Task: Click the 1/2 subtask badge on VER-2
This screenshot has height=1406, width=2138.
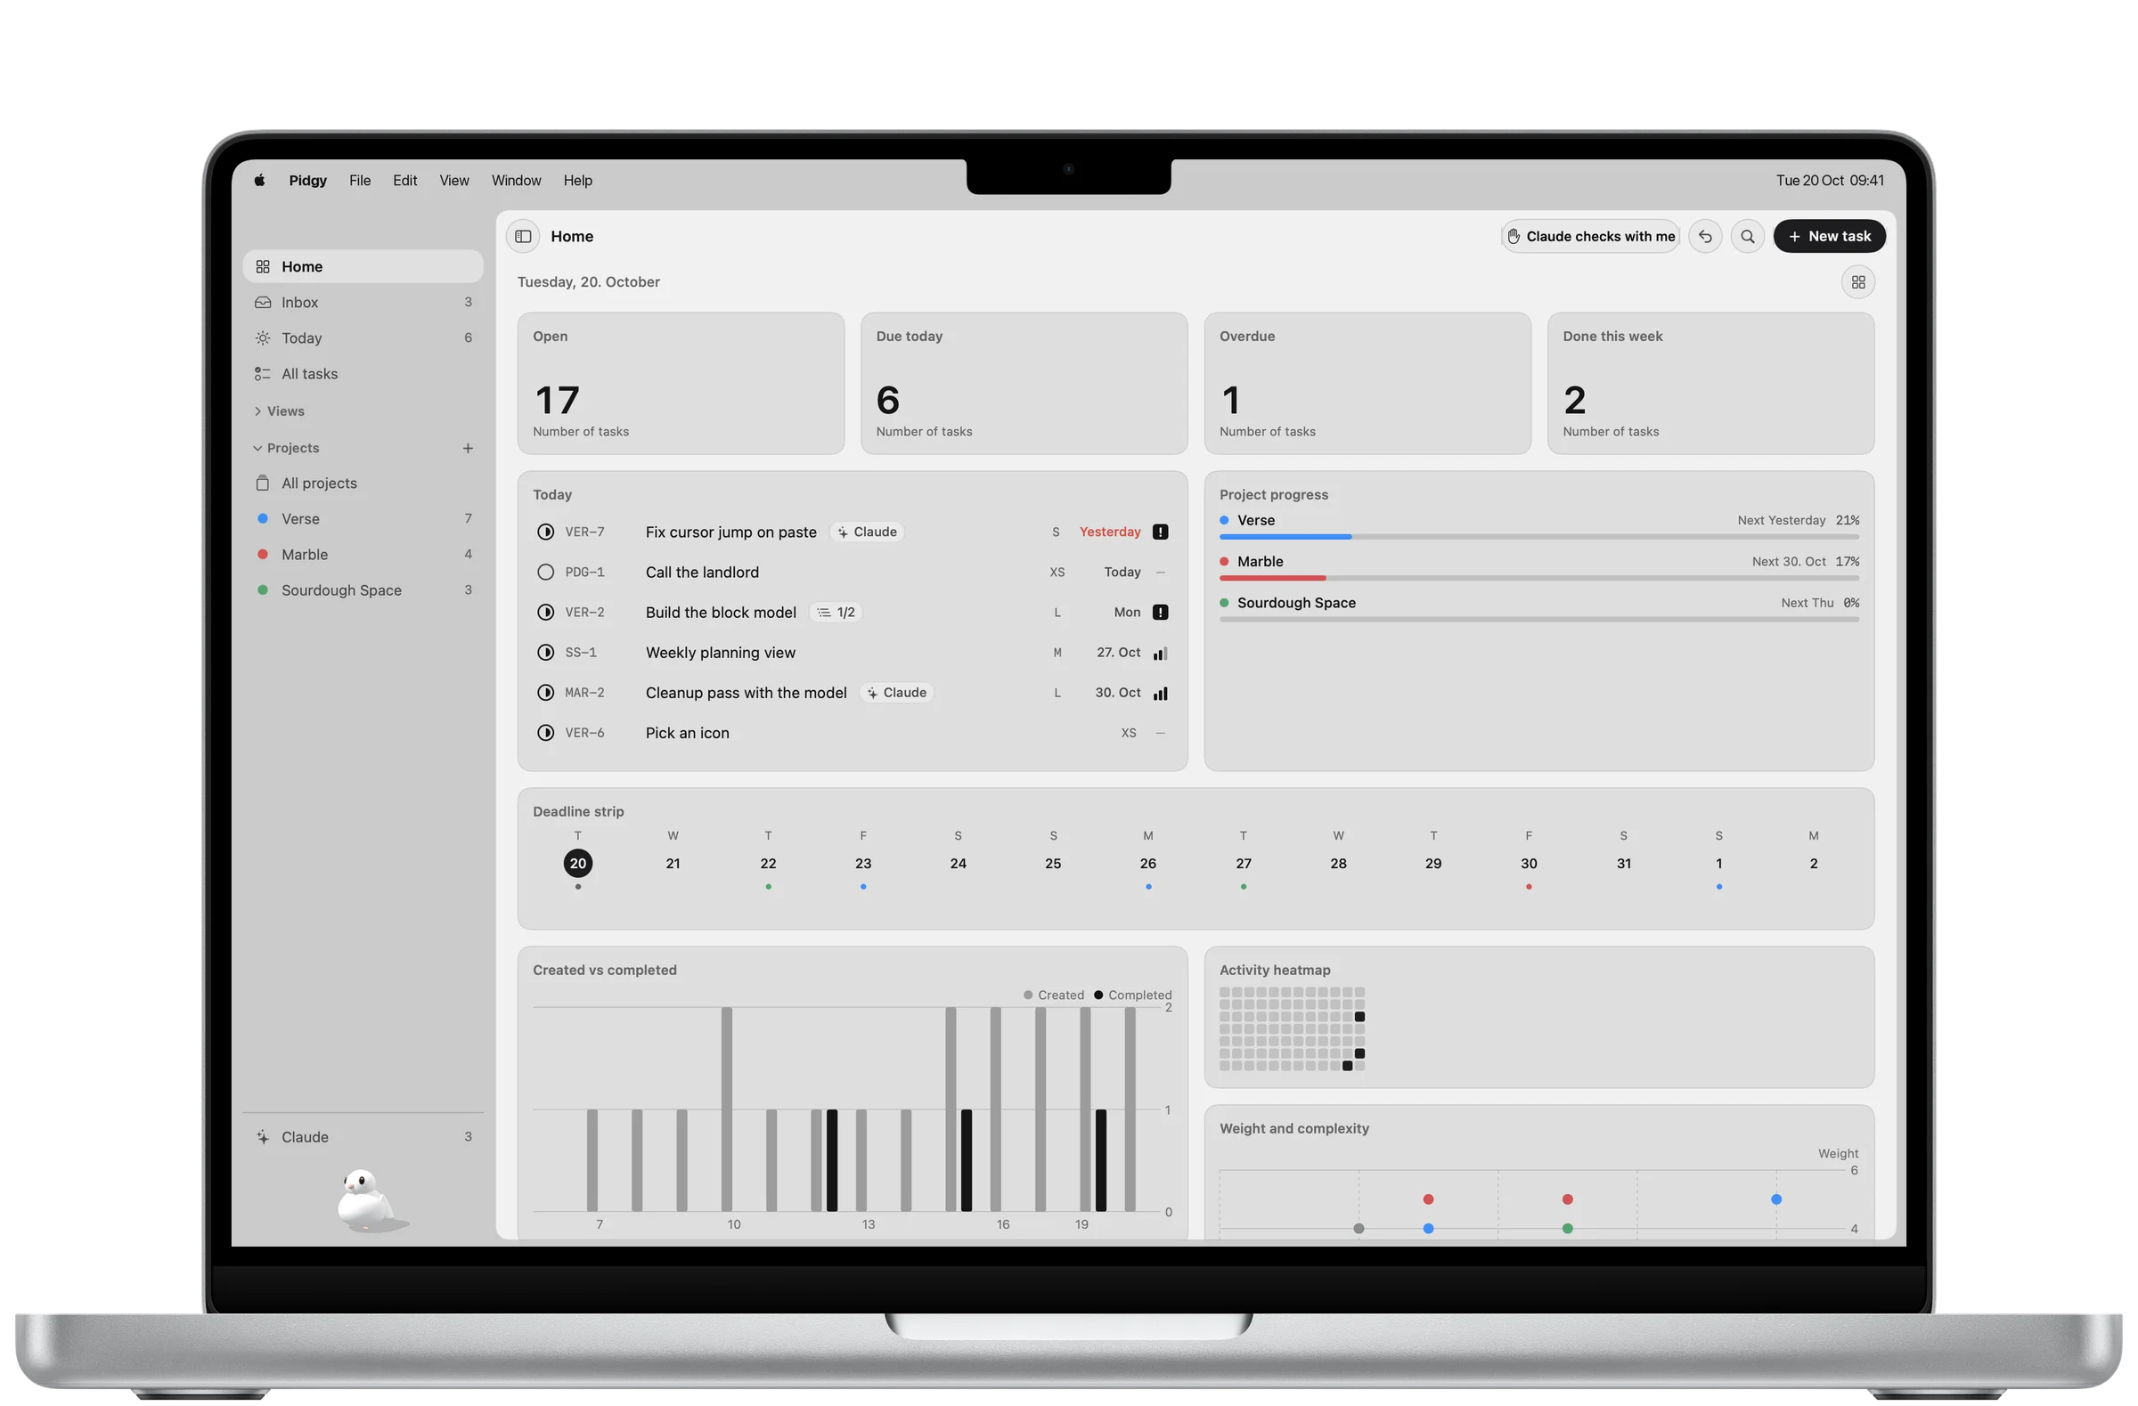Action: (x=836, y=613)
